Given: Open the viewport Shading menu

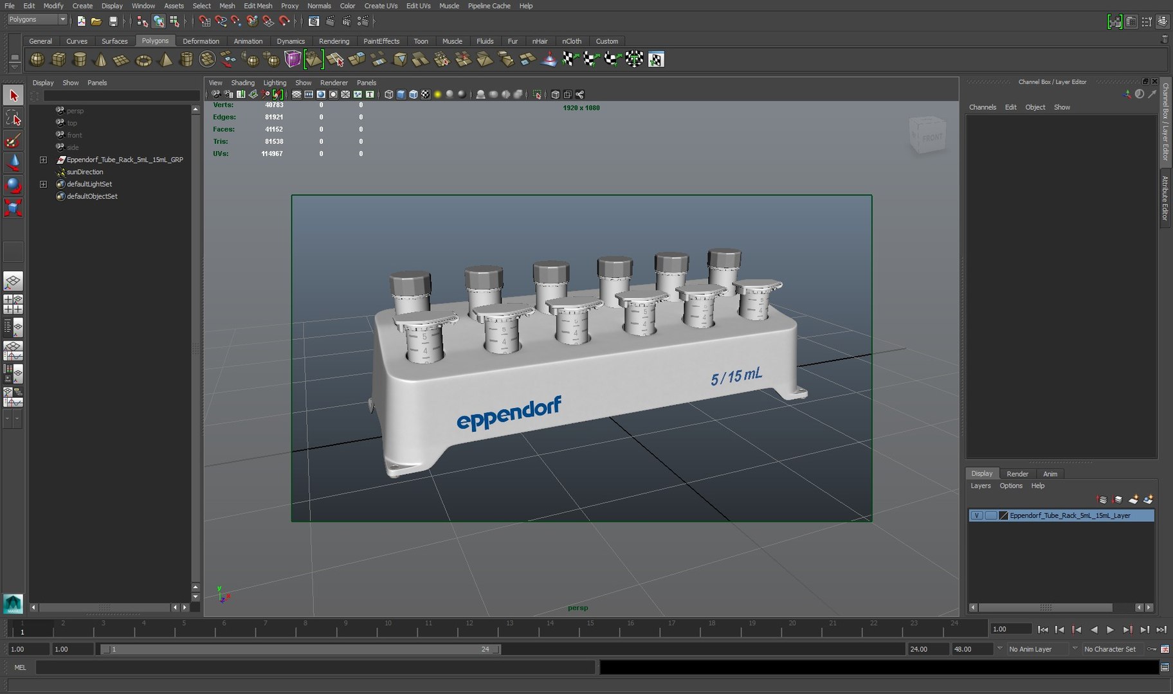Looking at the screenshot, I should point(242,83).
